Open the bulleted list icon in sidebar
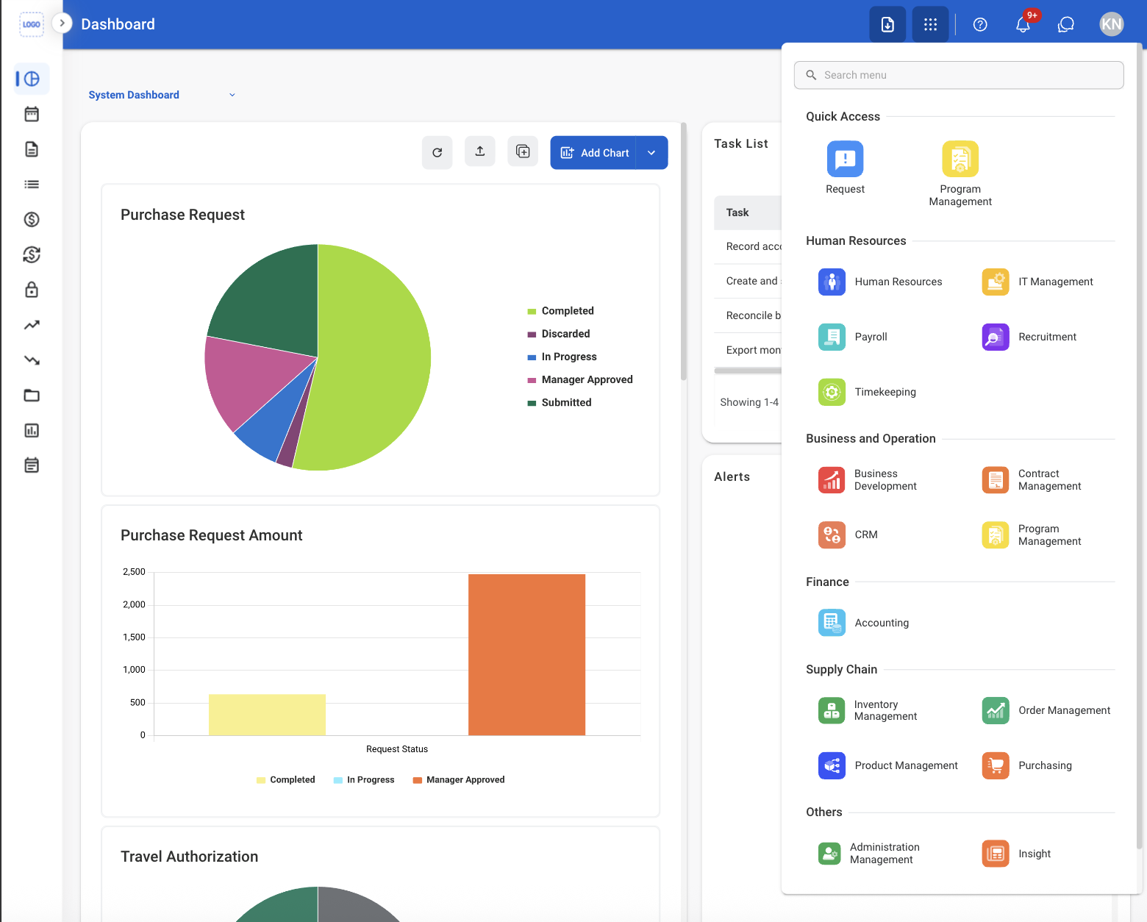The width and height of the screenshot is (1147, 922). (32, 185)
